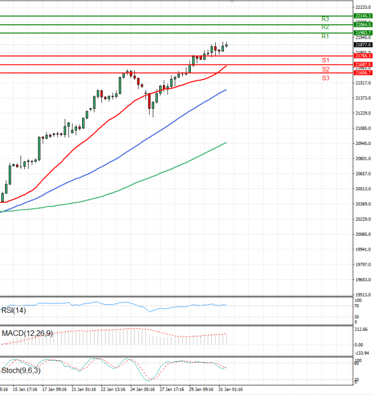
Task: Click the S3 support price tag 21606.7
Action: click(x=363, y=73)
